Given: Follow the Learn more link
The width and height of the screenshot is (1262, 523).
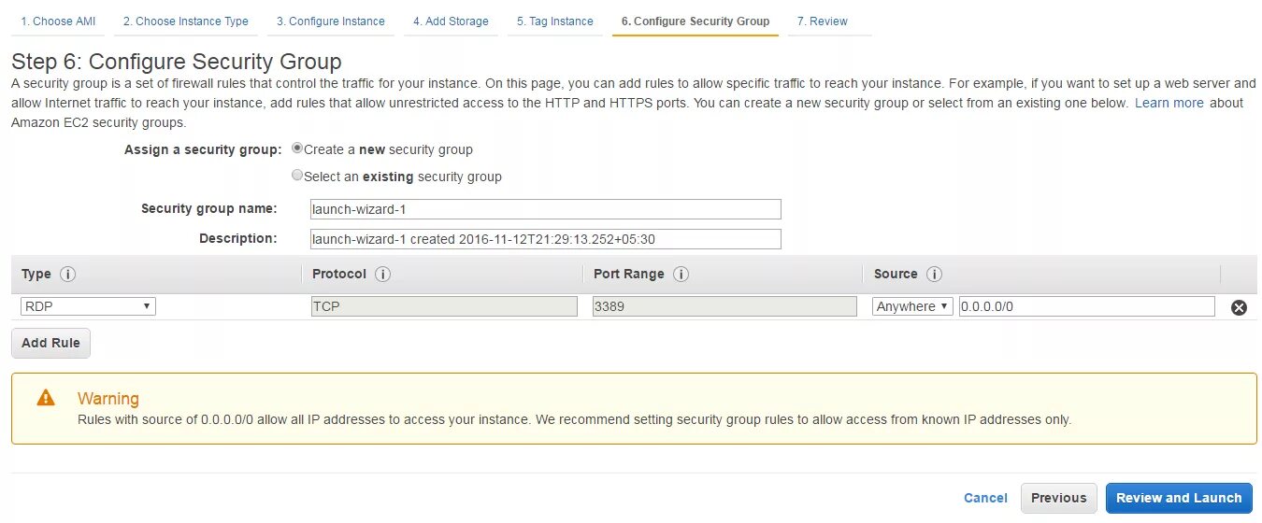Looking at the screenshot, I should click(1169, 103).
